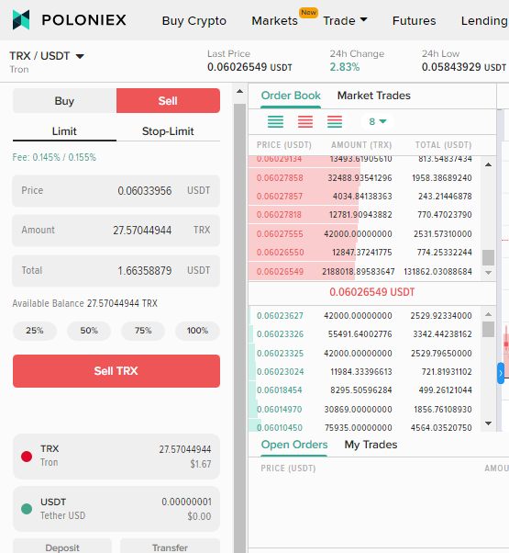Click the Poloniex logo icon
Viewport: 509px width, 553px height.
pyautogui.click(x=21, y=20)
